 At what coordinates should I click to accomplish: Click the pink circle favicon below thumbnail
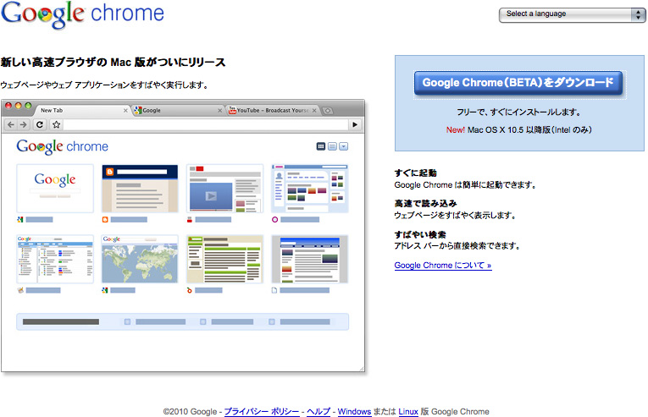(x=274, y=220)
